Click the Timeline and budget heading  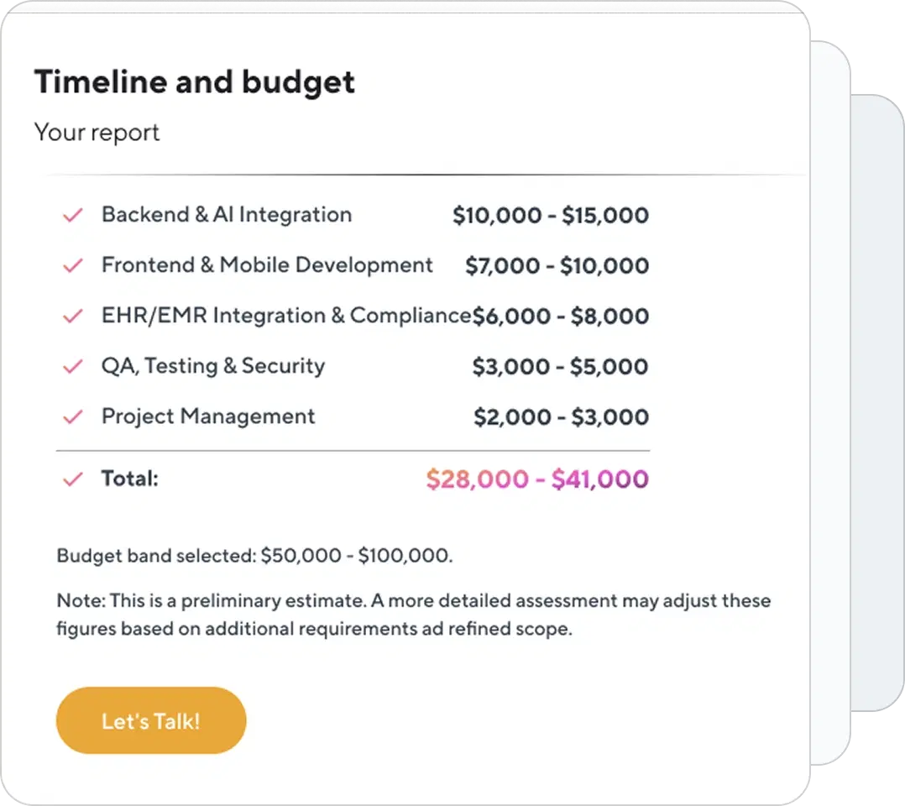tap(195, 82)
